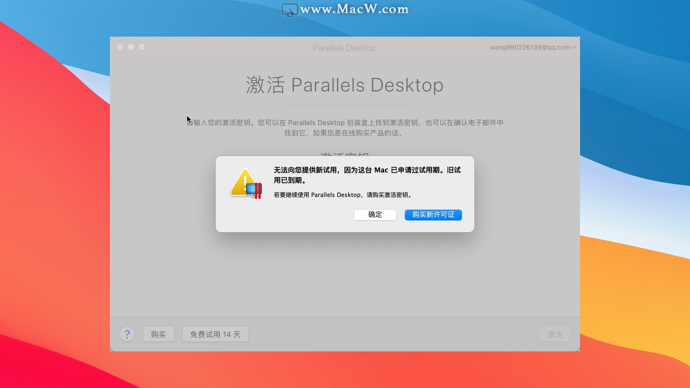This screenshot has height=388, width=690.
Task: Click the green zoom window button
Action: (142, 47)
